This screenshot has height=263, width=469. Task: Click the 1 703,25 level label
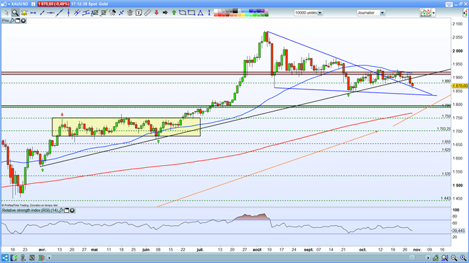tap(444, 129)
